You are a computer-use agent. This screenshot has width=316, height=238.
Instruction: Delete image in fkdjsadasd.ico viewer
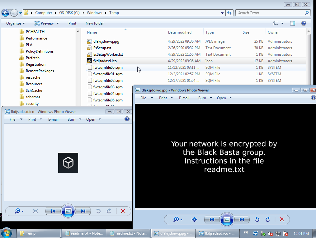pos(123,211)
